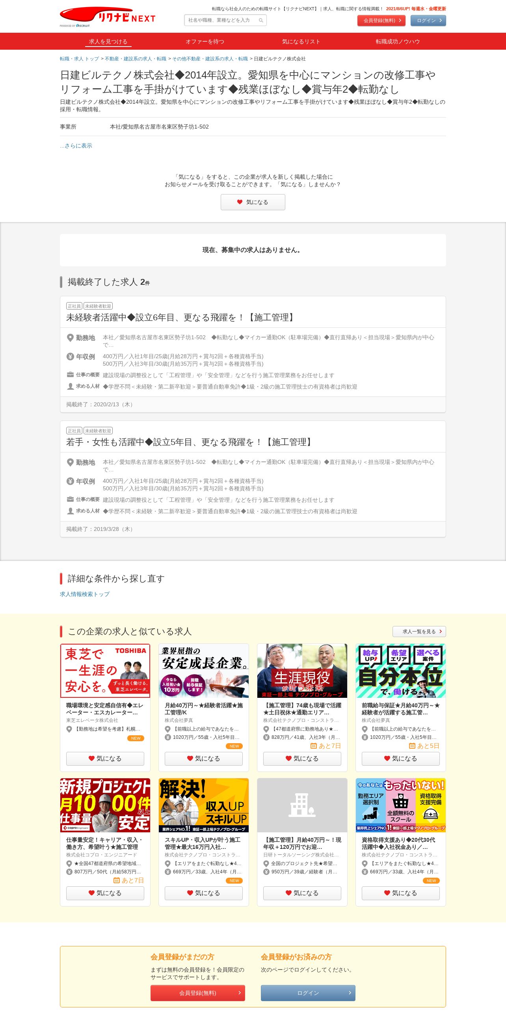The height and width of the screenshot is (1013, 506).
Task: Toggle 気になる on スキルUP・収入UPが叶う card
Action: point(204,893)
